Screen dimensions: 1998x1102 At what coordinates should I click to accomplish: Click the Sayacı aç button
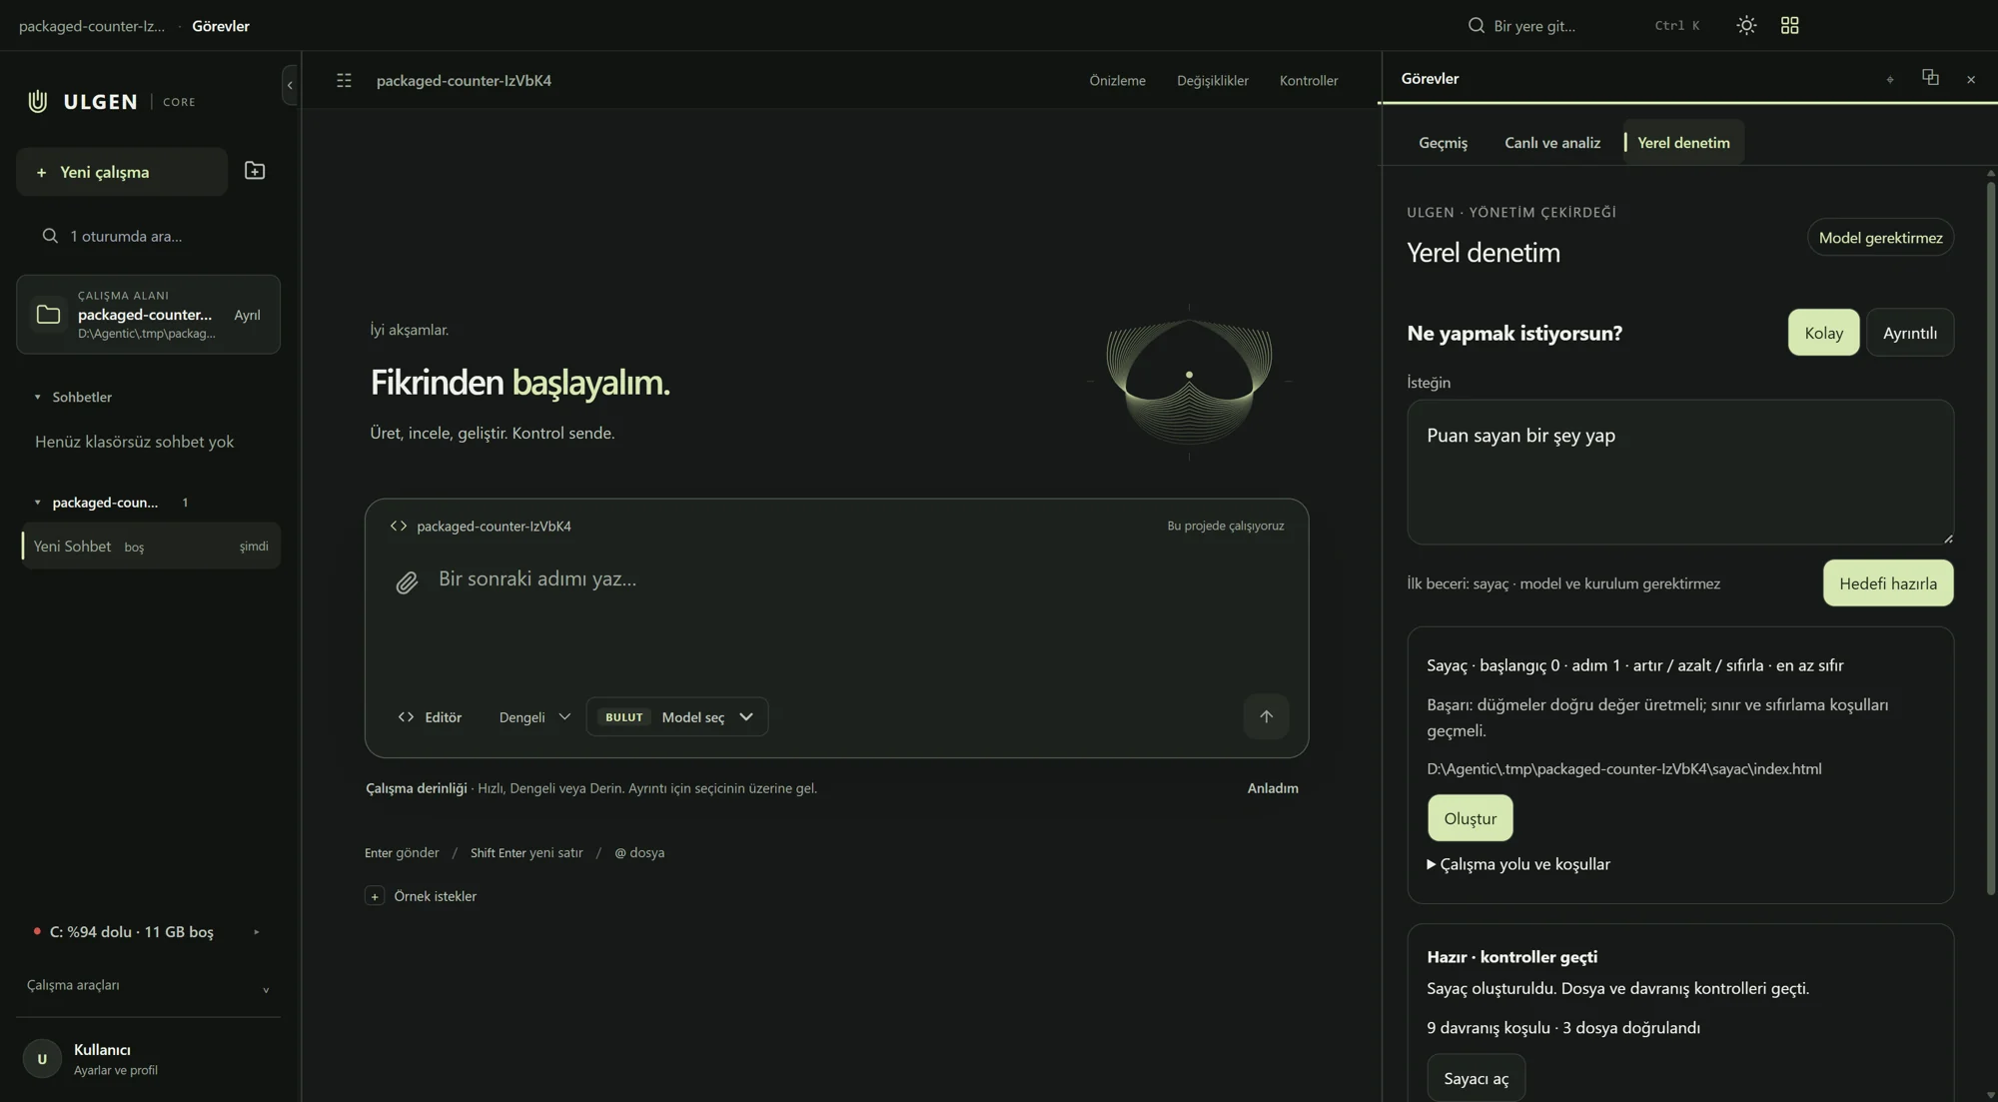[x=1476, y=1078]
